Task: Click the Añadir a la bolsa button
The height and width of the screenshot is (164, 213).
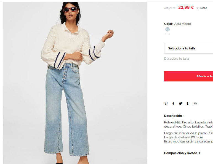Action: [188, 76]
